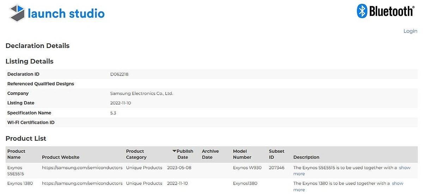Screen dimensions: 423x194
Task: Click the Bluetooth logo icon
Action: (x=362, y=11)
